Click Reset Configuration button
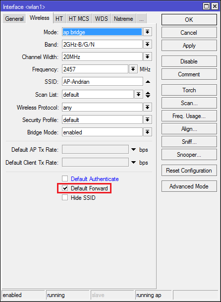221x302 pixels. tap(189, 171)
